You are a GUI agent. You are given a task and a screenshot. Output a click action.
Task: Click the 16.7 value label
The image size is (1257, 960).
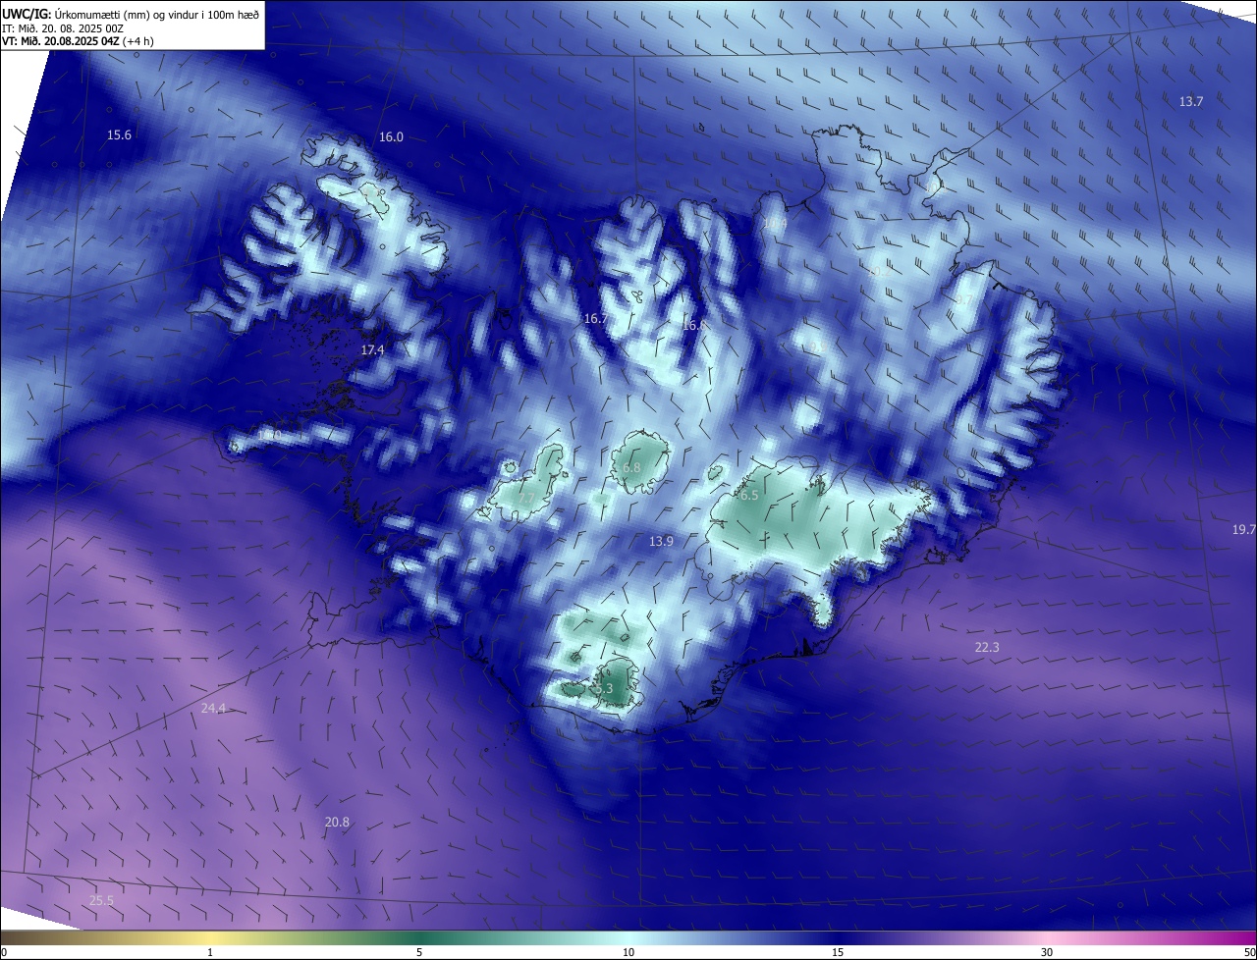point(595,319)
